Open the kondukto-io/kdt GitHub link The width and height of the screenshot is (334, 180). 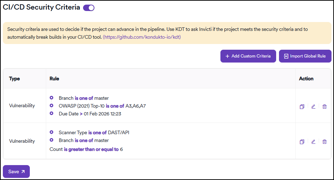click(x=142, y=37)
